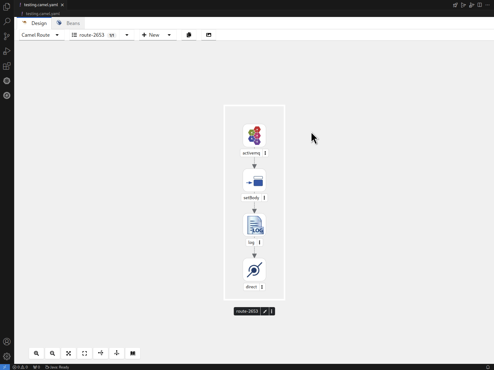Copy the flow using the copy toolbar icon
The image size is (494, 370).
[x=189, y=35]
